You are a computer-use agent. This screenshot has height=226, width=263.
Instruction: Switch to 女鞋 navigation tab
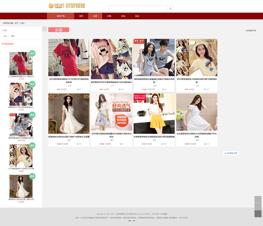click(109, 16)
